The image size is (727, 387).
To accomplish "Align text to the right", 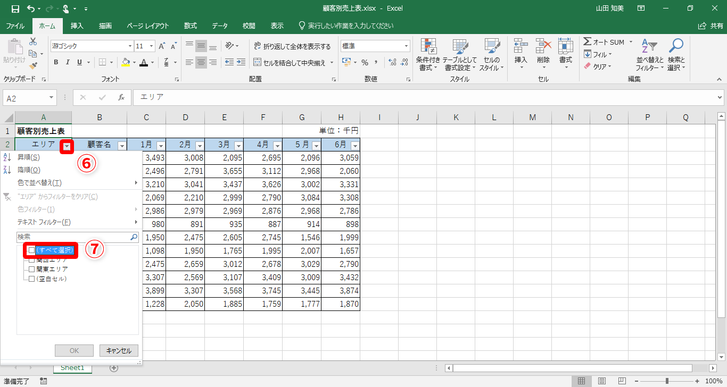I will tap(213, 62).
